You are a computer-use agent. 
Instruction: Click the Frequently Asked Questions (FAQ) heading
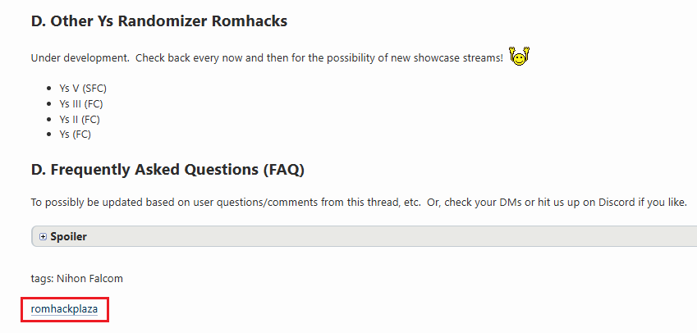(x=167, y=170)
